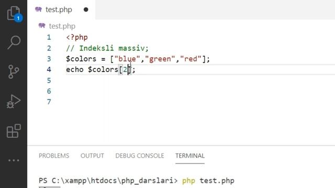This screenshot has width=335, height=188.
Task: Select the test.php editor tab
Action: click(x=61, y=9)
